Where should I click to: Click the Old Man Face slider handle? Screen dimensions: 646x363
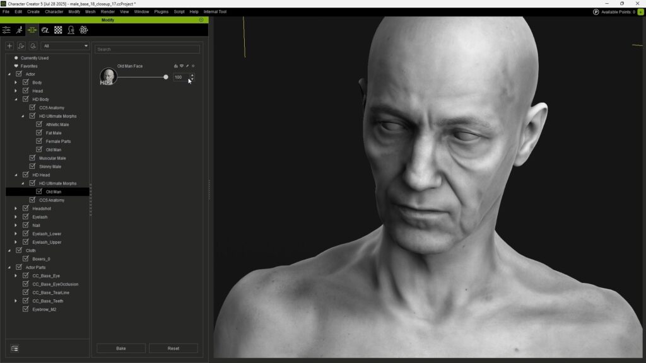coord(166,77)
